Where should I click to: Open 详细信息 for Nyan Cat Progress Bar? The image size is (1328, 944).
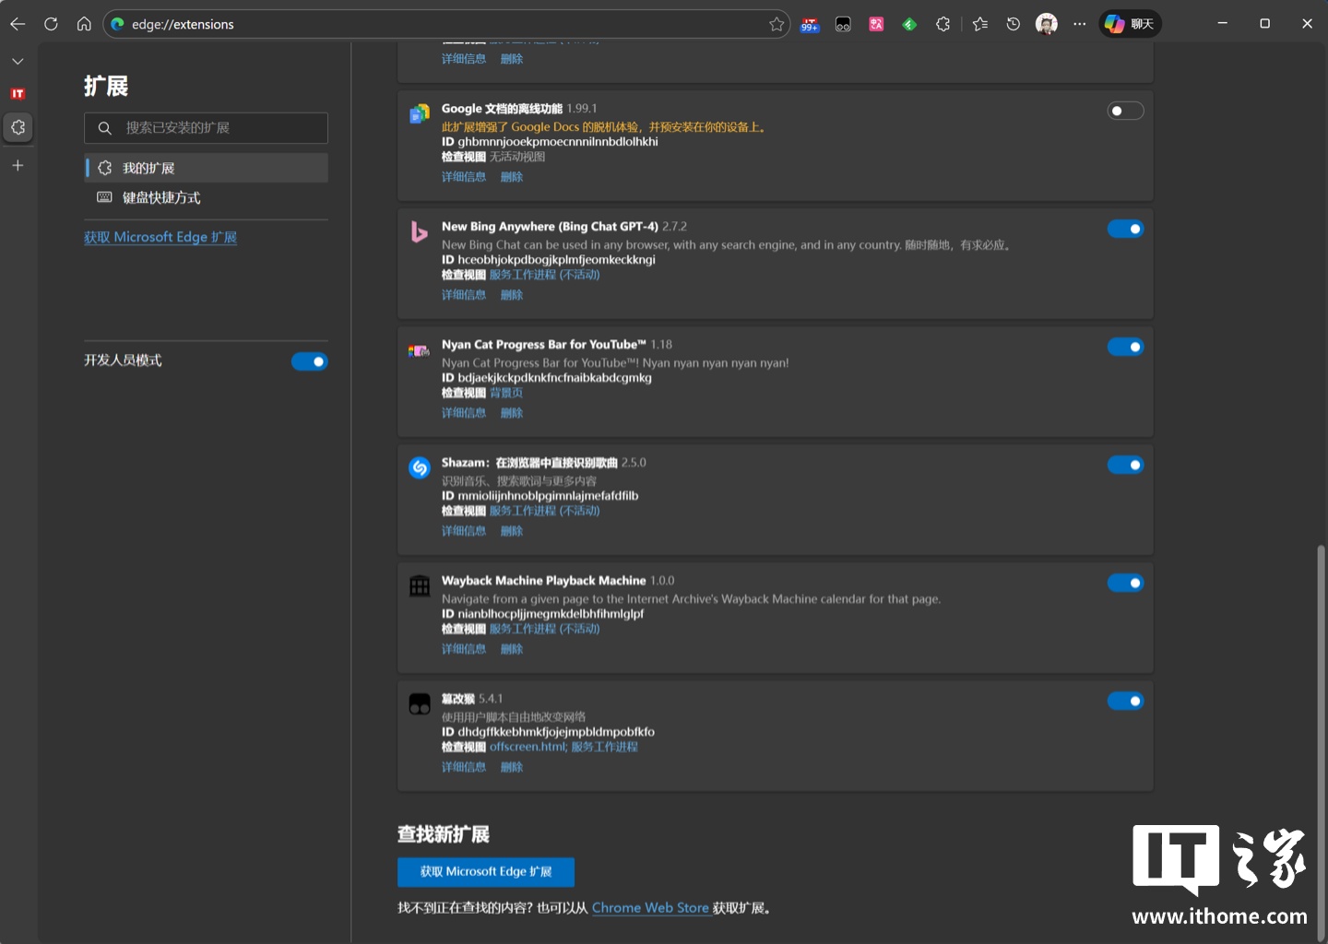tap(464, 413)
